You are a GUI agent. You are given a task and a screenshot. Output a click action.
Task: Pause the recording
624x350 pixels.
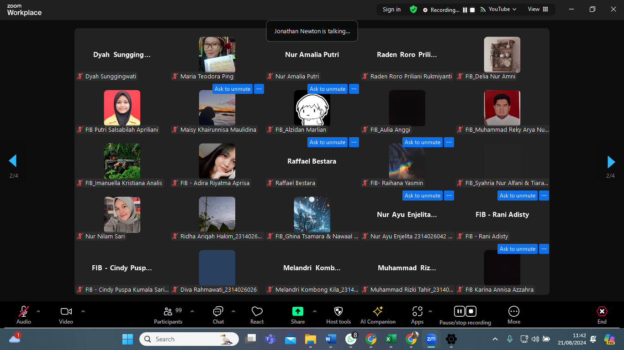pyautogui.click(x=459, y=311)
